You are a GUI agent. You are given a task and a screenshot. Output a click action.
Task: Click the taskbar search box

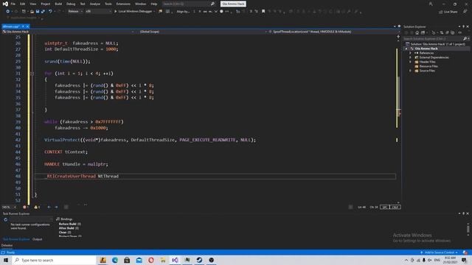click(x=54, y=260)
